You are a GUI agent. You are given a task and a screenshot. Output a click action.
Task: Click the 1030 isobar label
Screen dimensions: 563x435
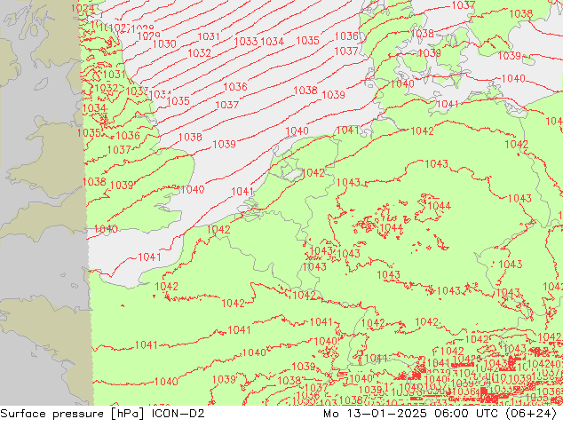click(164, 43)
